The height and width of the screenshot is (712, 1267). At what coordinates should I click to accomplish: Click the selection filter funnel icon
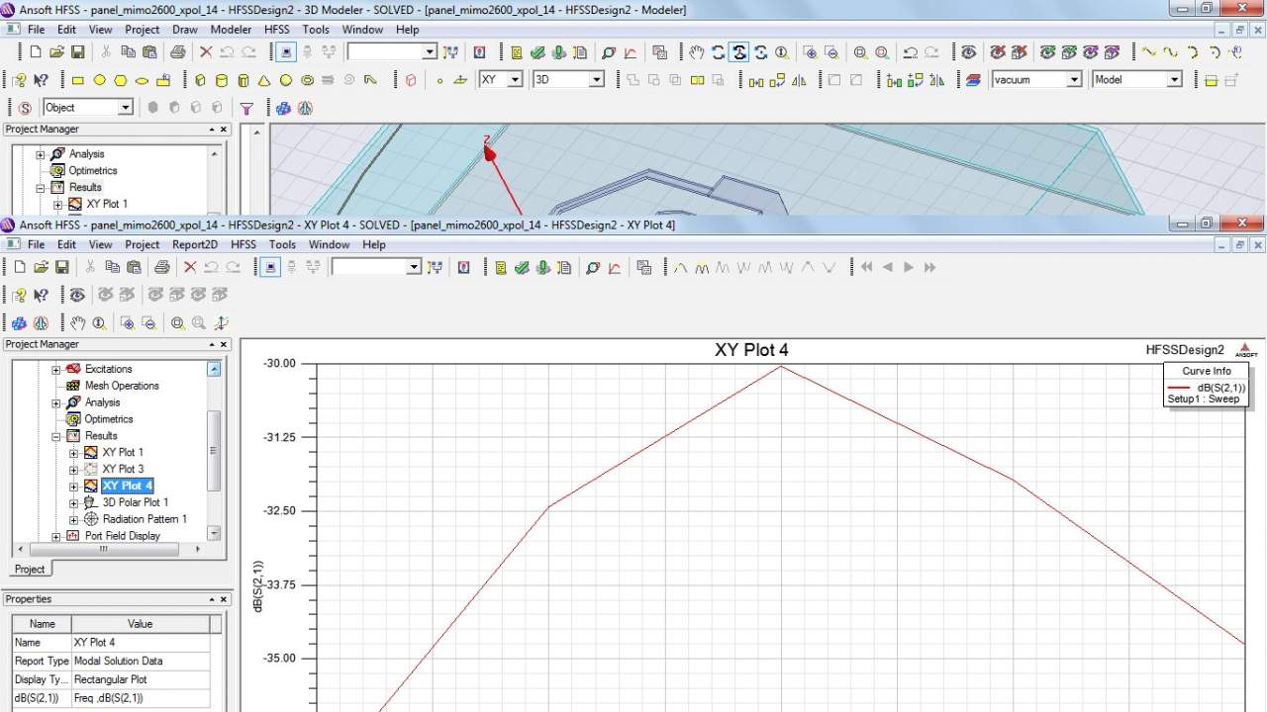click(246, 108)
